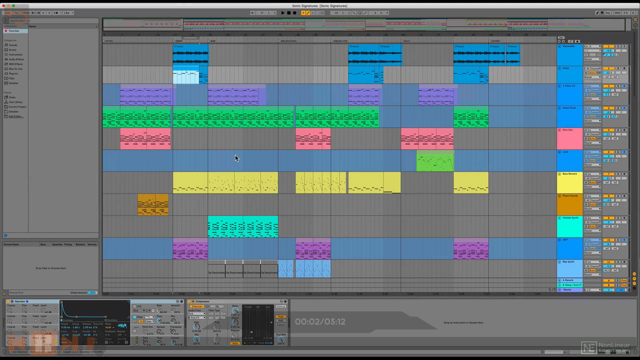640x360 pixels.
Task: Open MIDI Effects category in browser
Action: pyautogui.click(x=16, y=64)
